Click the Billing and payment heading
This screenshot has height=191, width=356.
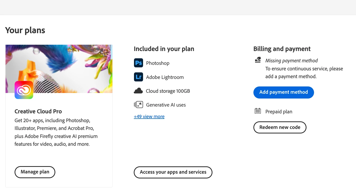pos(282,49)
